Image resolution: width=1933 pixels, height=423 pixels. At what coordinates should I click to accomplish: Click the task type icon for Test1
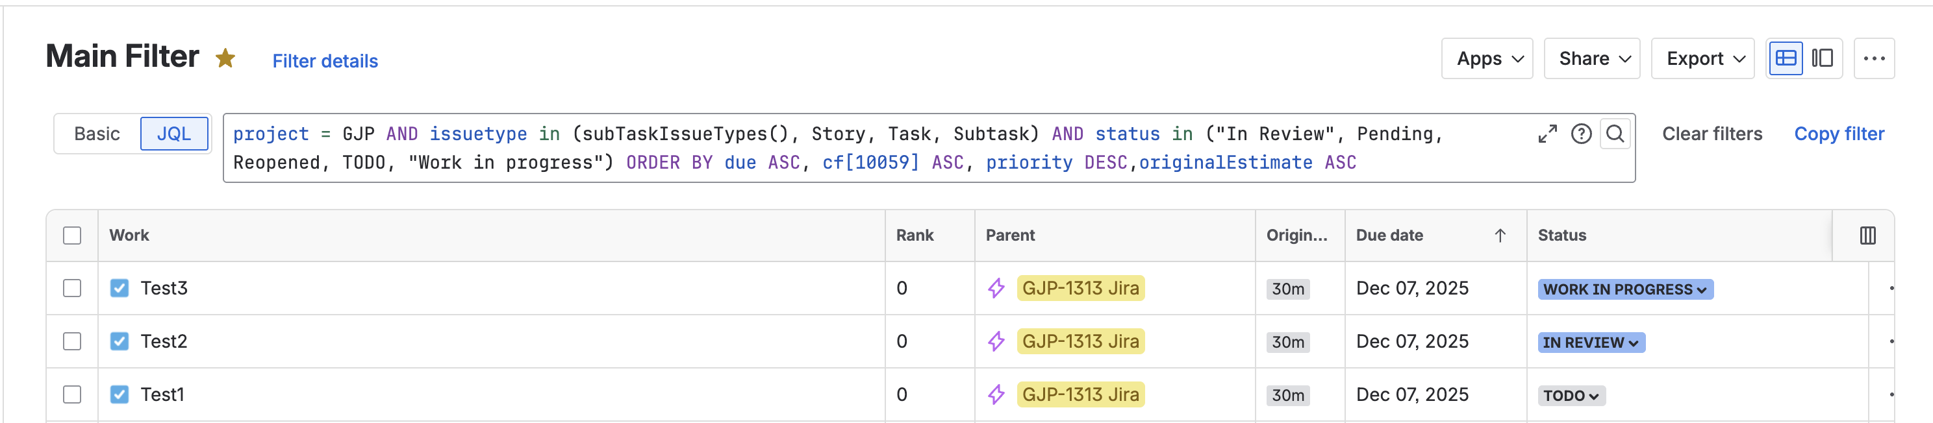click(x=120, y=394)
